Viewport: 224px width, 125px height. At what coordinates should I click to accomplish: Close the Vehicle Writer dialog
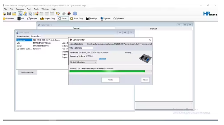[x=150, y=40]
